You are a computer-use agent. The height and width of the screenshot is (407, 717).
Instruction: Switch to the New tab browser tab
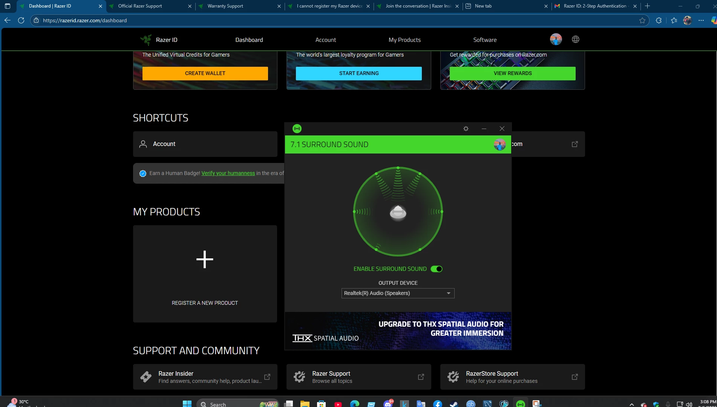point(506,6)
